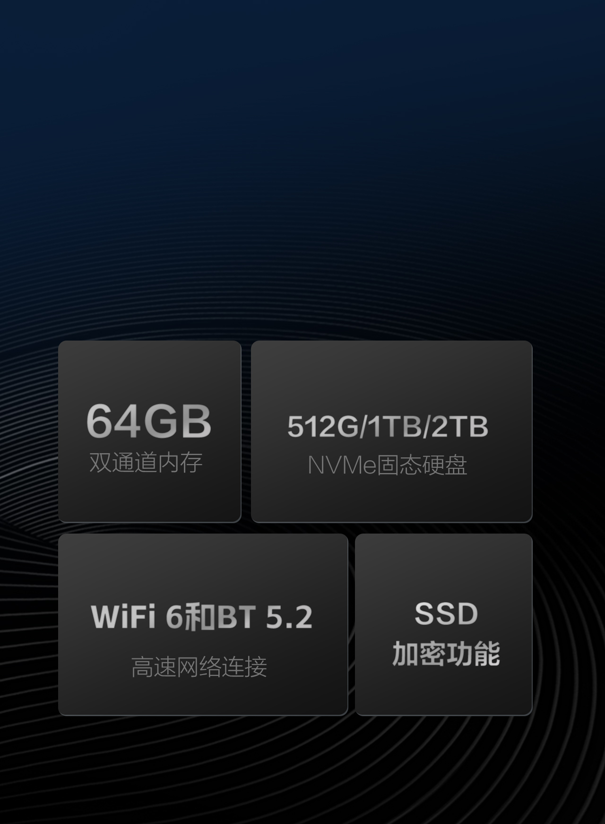Select the BT 5.2 text

click(x=265, y=617)
